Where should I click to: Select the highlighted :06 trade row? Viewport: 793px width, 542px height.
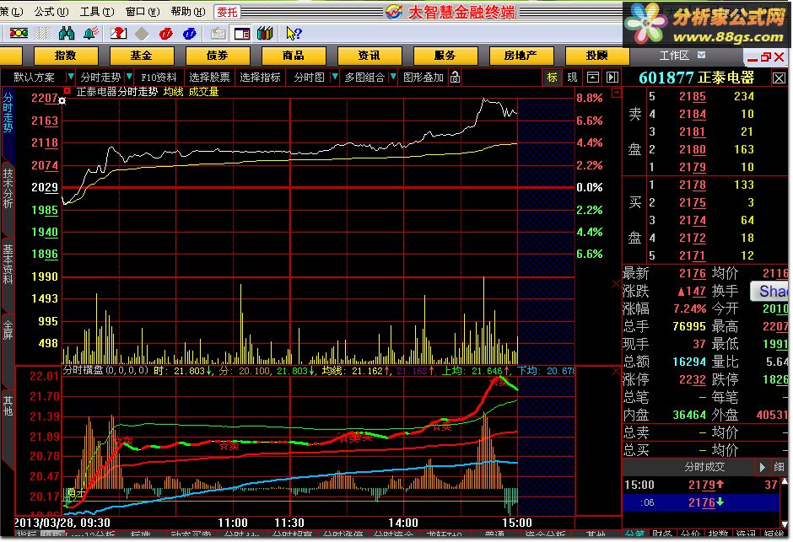[x=701, y=502]
